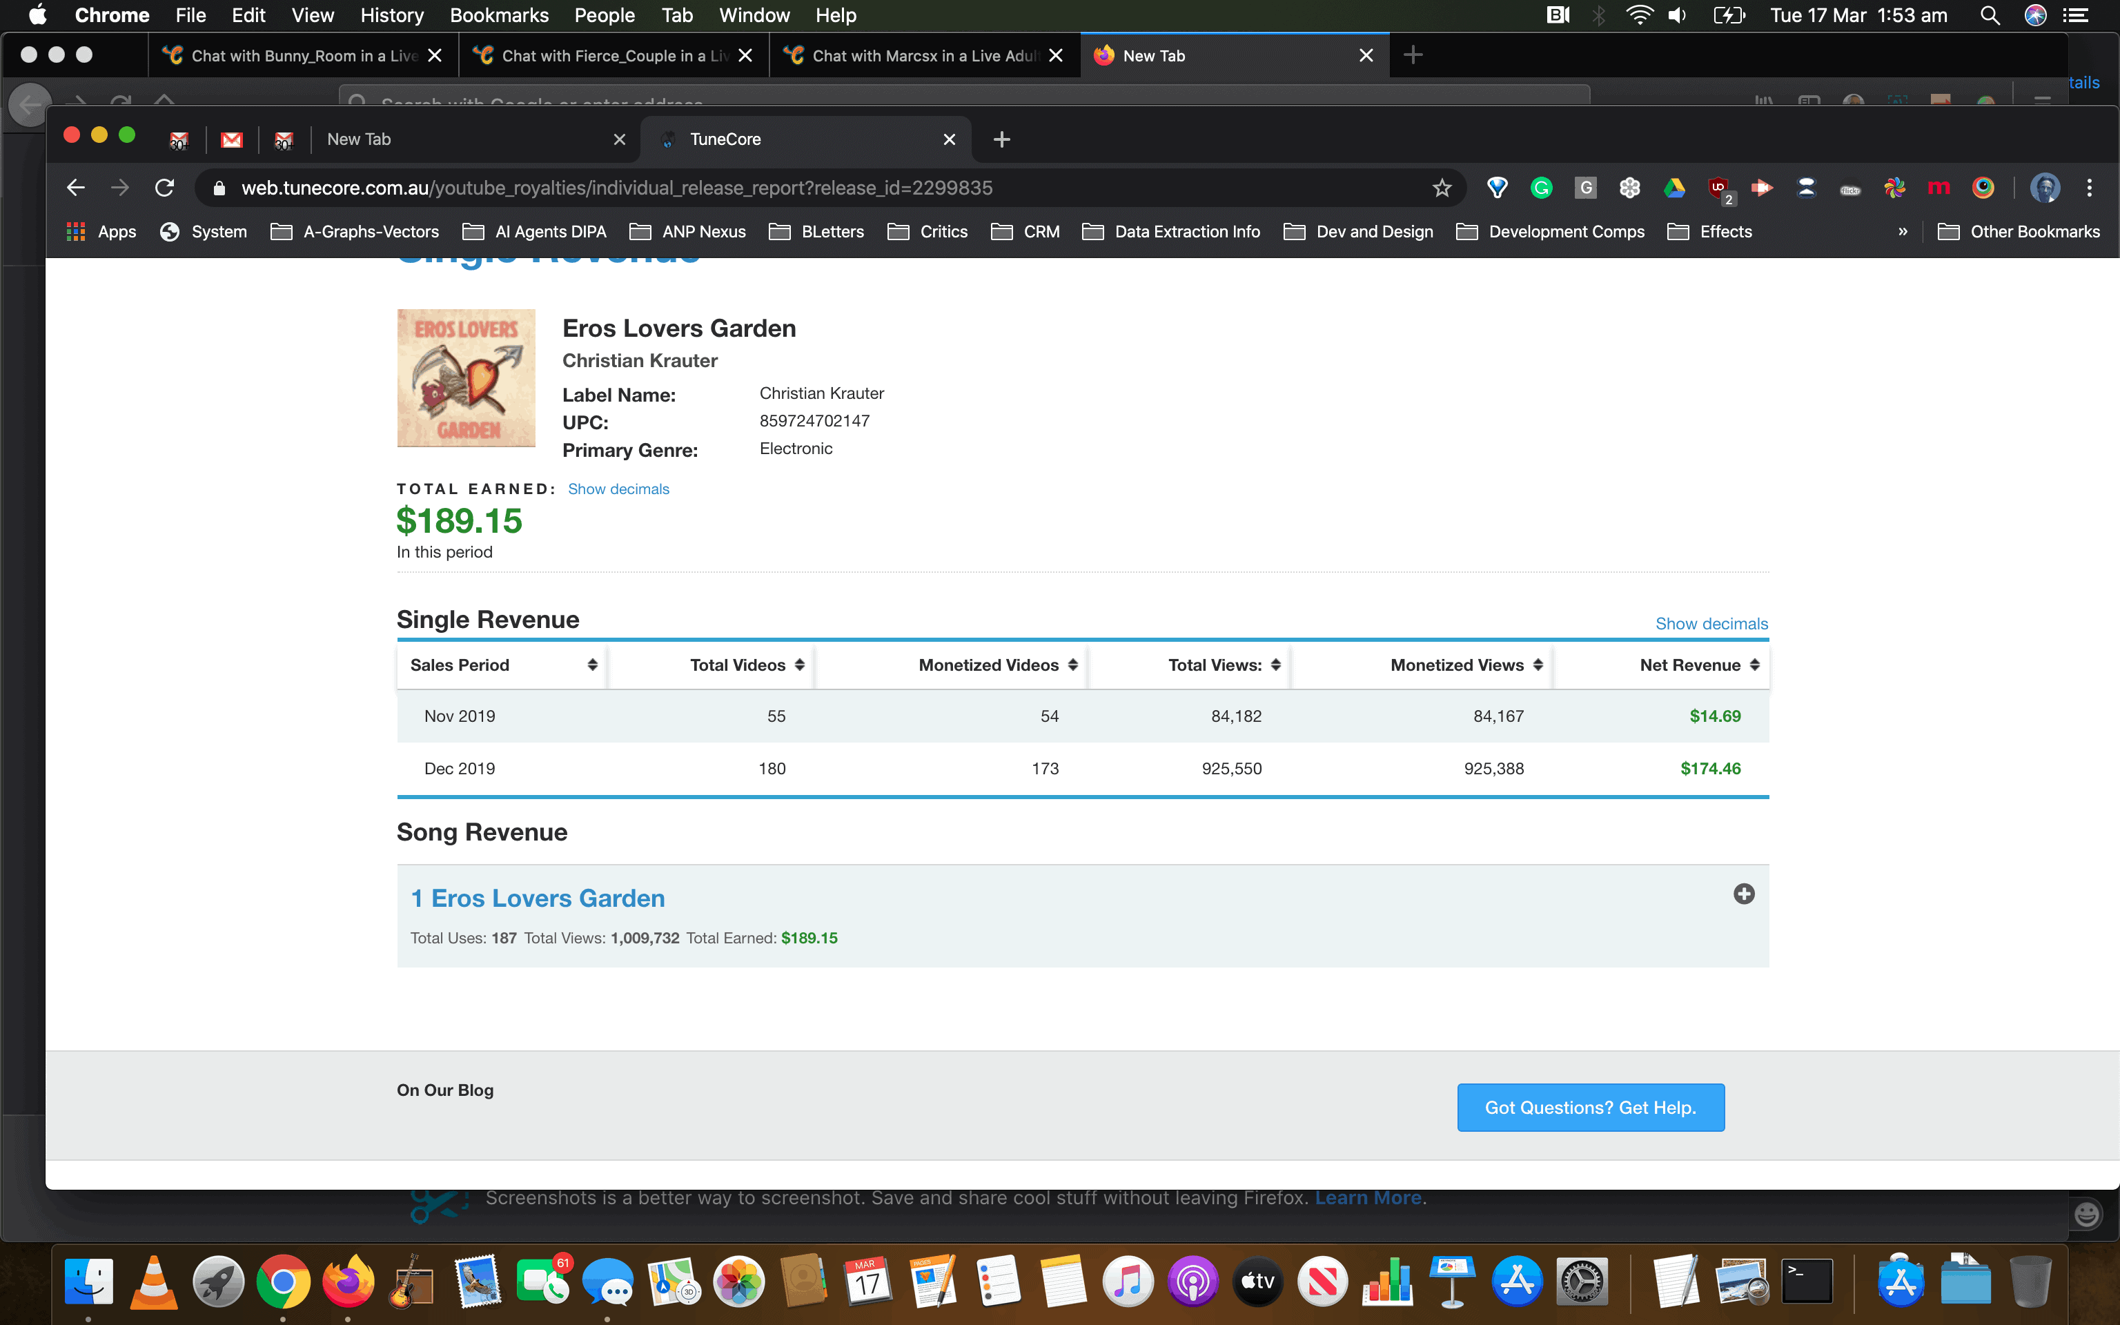Image resolution: width=2120 pixels, height=1325 pixels.
Task: Click the Nov 2019 sales period row
Action: (1083, 716)
